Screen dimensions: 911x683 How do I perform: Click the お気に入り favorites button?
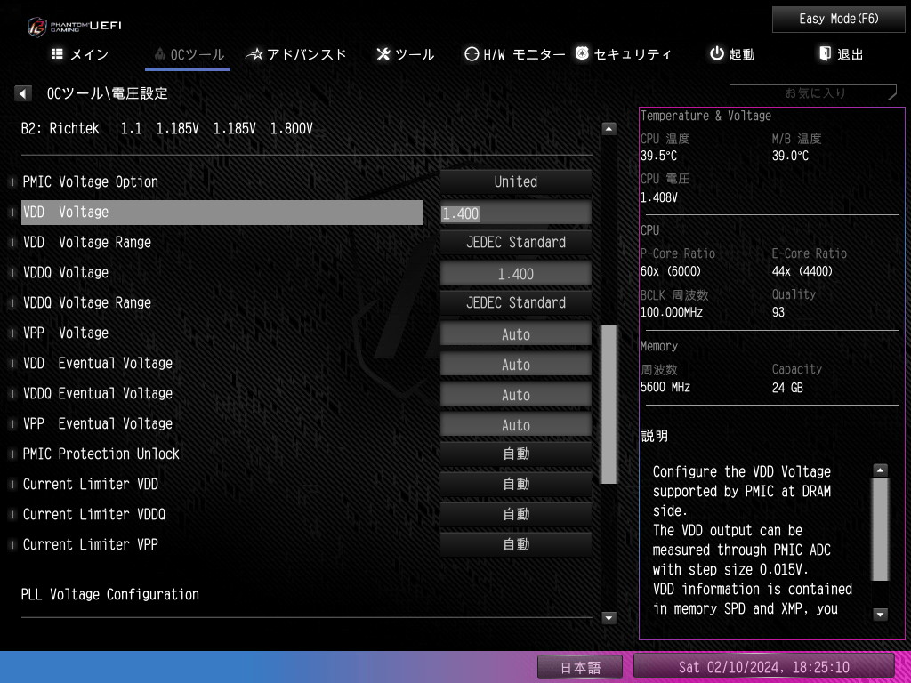(x=813, y=92)
